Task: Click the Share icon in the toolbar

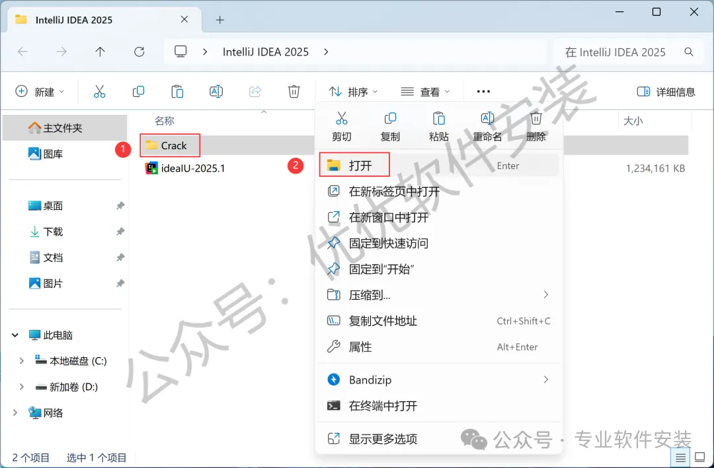Action: [x=255, y=91]
